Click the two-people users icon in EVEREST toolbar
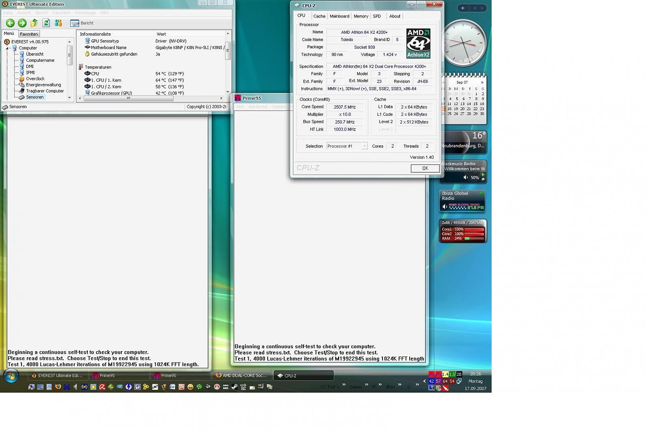Image resolution: width=649 pixels, height=431 pixels. pos(58,23)
